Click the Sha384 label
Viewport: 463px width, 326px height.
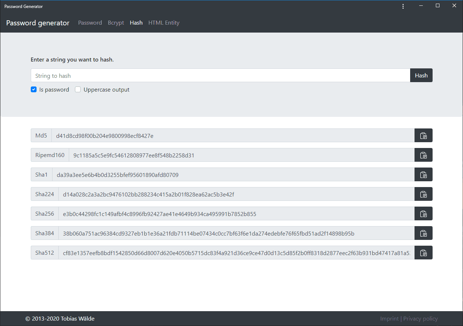45,233
